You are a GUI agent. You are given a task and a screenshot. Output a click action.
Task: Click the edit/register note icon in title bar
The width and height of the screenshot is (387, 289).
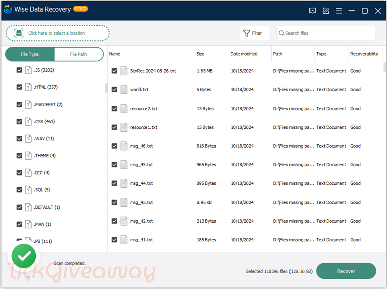point(326,11)
